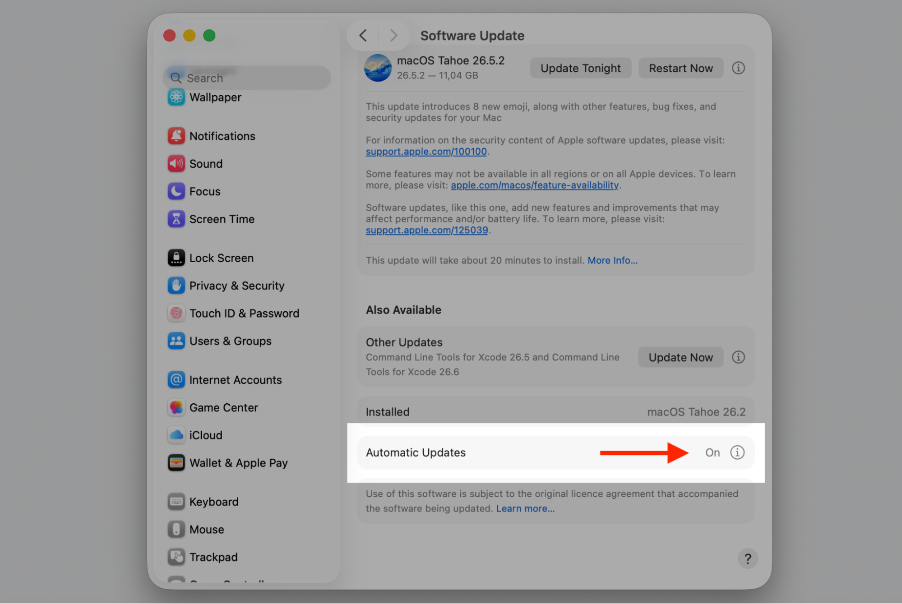
Task: Click the Privacy & Security hand icon
Action: coord(176,286)
